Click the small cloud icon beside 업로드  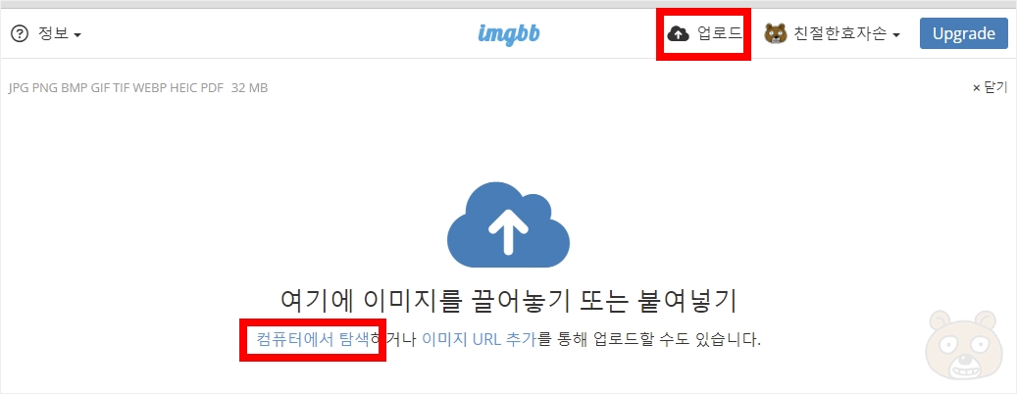[x=679, y=33]
